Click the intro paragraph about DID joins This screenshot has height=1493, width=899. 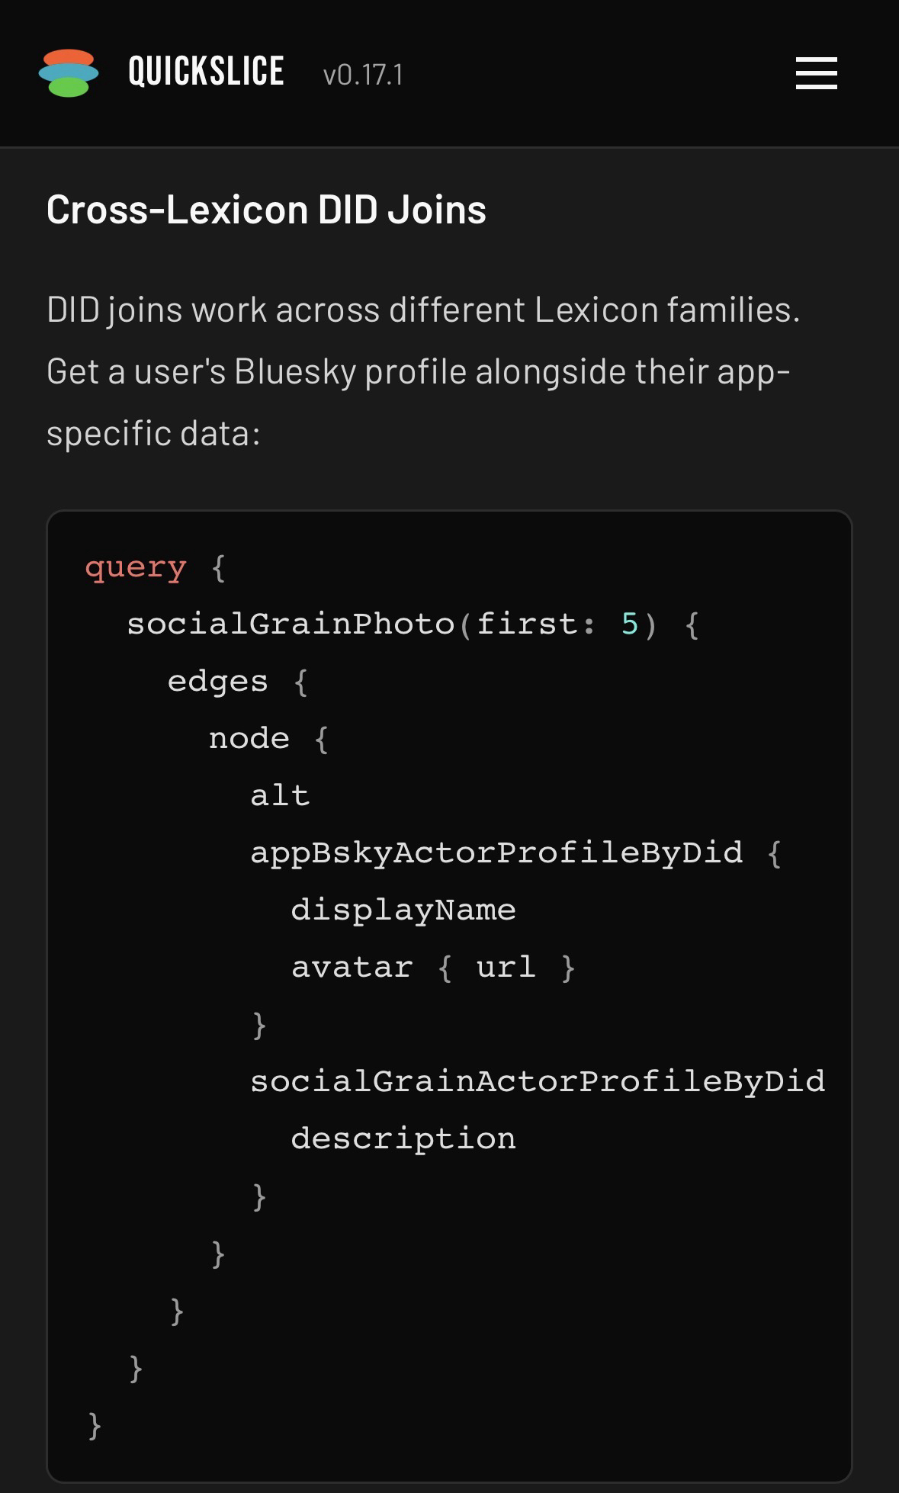[423, 371]
